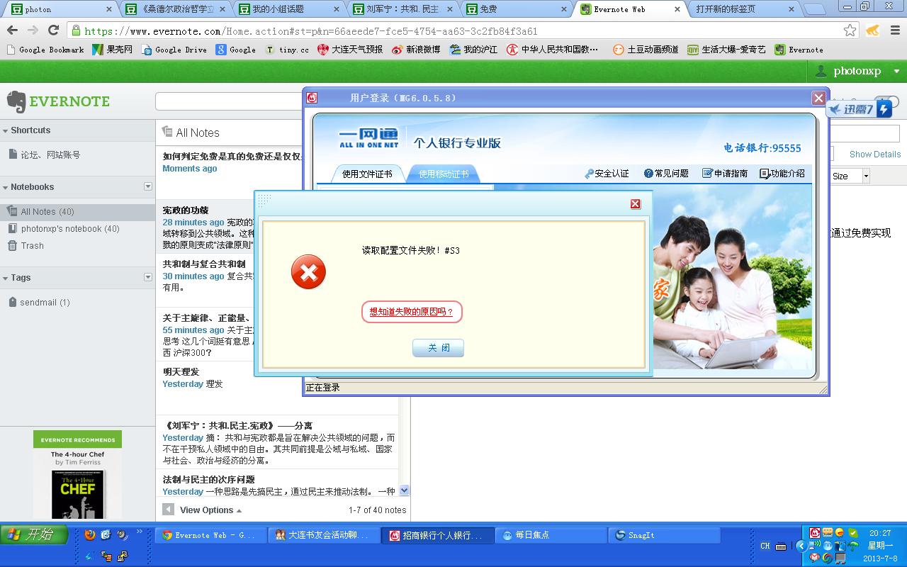Switch to the 每日焦点 taskbar window

[x=551, y=536]
